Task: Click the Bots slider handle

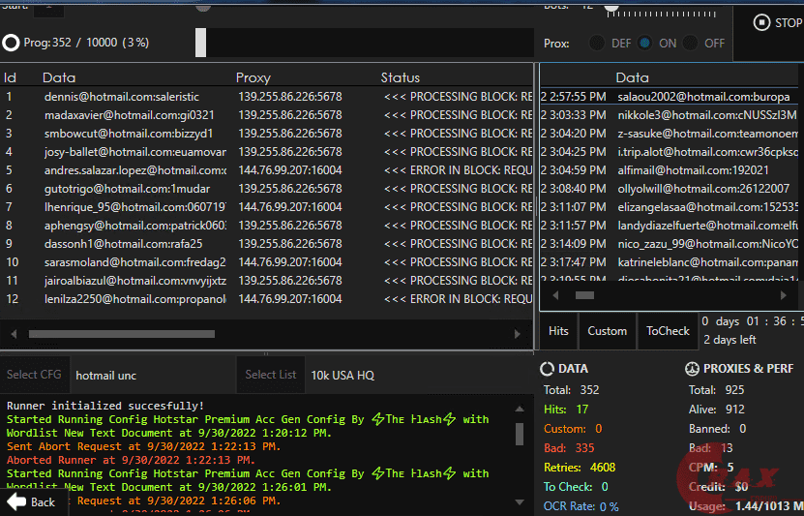Action: (x=611, y=6)
